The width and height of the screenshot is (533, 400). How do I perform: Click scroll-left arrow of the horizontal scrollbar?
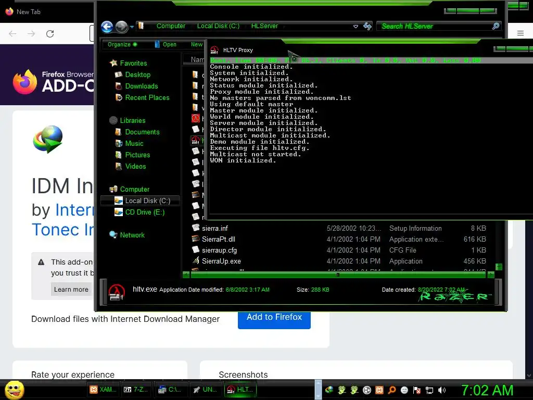(186, 274)
